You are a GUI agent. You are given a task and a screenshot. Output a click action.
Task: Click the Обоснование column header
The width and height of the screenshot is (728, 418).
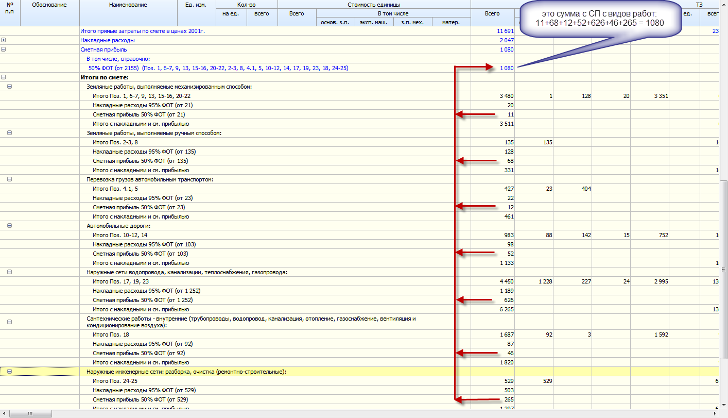coord(49,5)
